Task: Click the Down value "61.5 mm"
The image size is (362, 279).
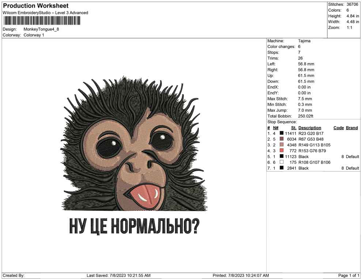Action: 306,81
